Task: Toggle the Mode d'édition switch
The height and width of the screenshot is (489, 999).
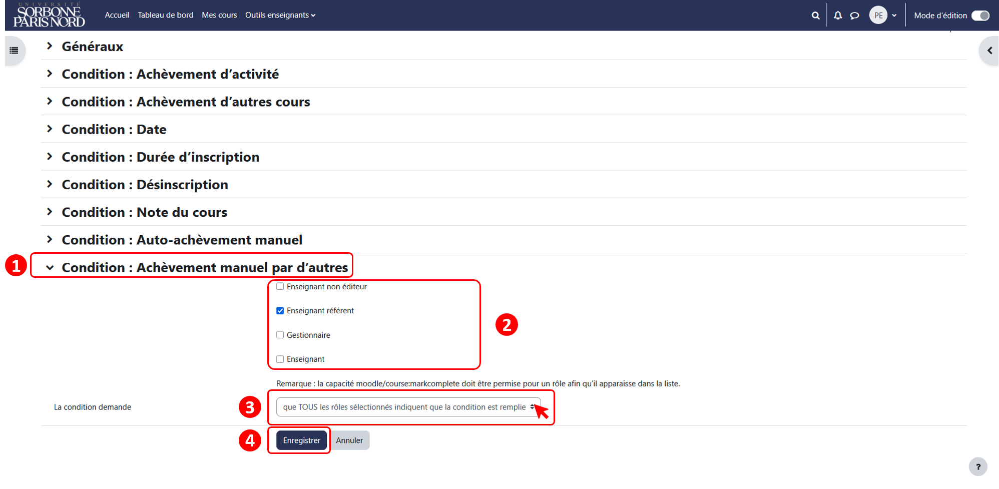Action: tap(980, 16)
